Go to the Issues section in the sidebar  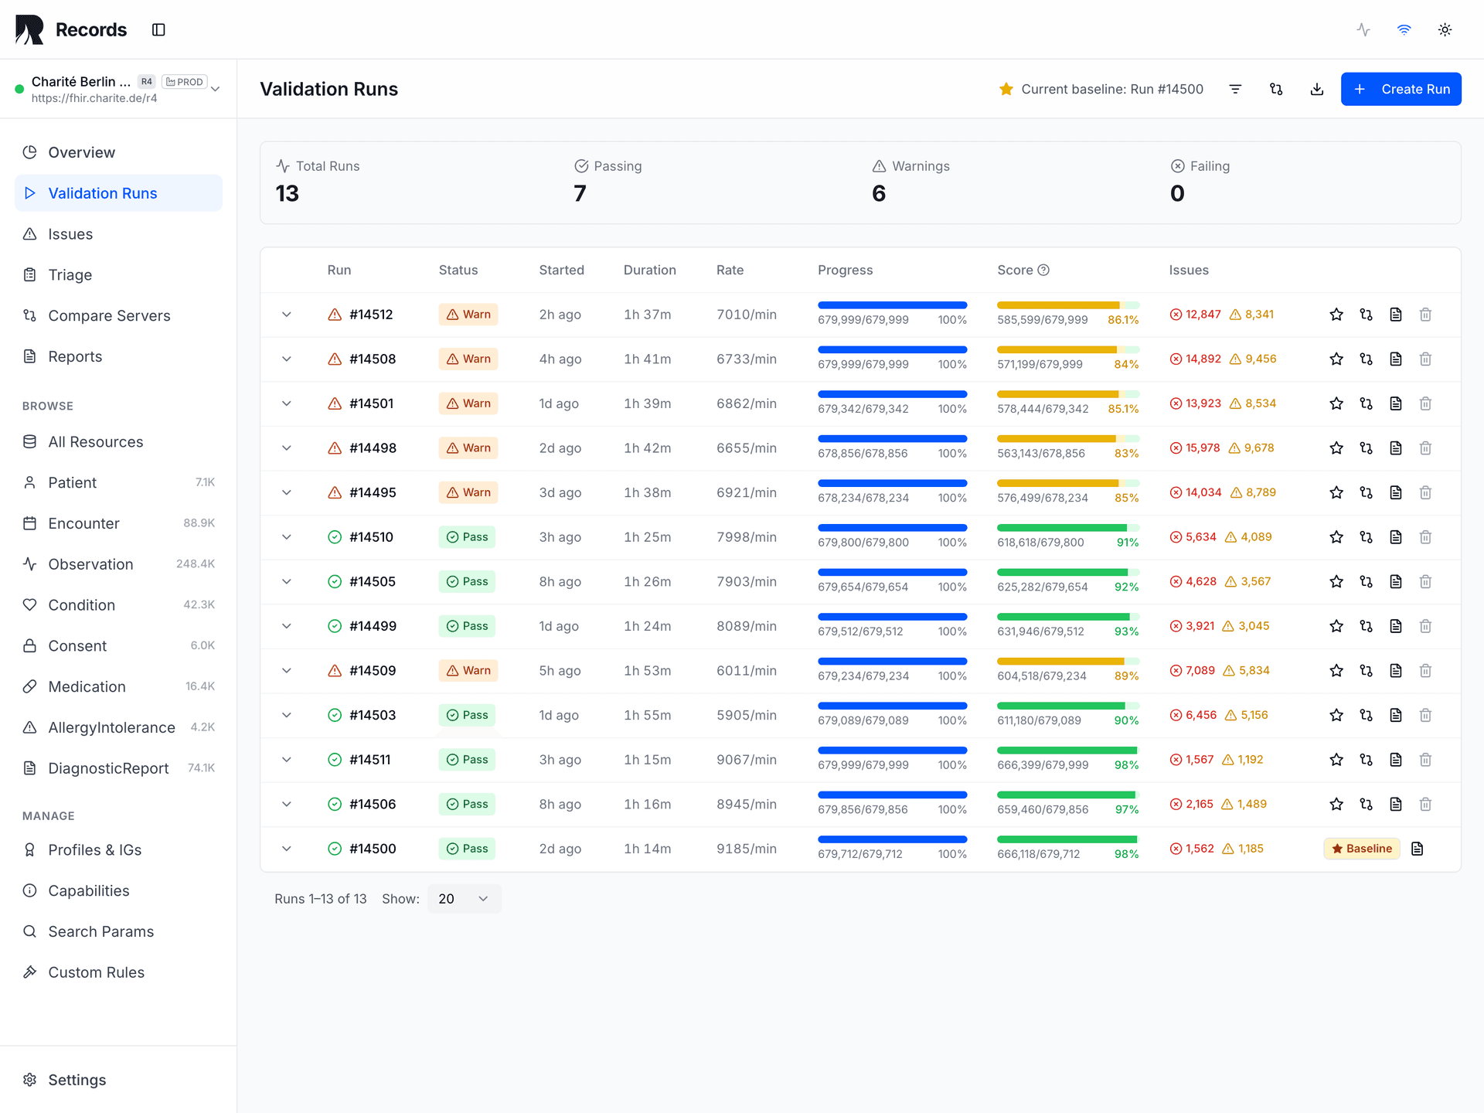tap(70, 233)
